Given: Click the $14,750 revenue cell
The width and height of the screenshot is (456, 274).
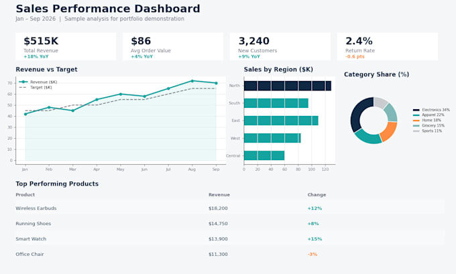Looking at the screenshot, I should click(x=218, y=224).
